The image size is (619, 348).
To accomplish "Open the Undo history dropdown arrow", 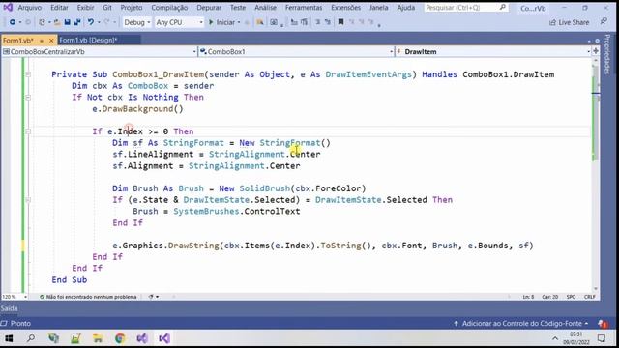I will [x=99, y=22].
